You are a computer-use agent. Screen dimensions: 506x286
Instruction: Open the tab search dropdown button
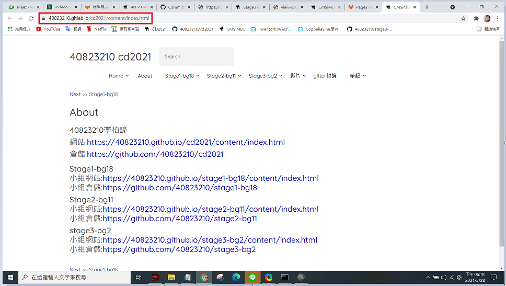point(453,7)
